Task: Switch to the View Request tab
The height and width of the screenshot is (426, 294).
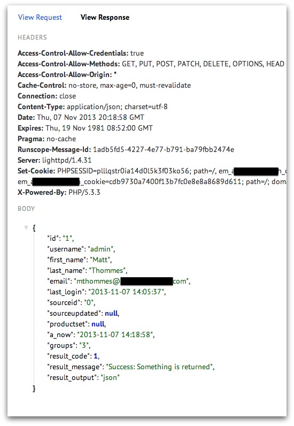Action: click(x=40, y=17)
